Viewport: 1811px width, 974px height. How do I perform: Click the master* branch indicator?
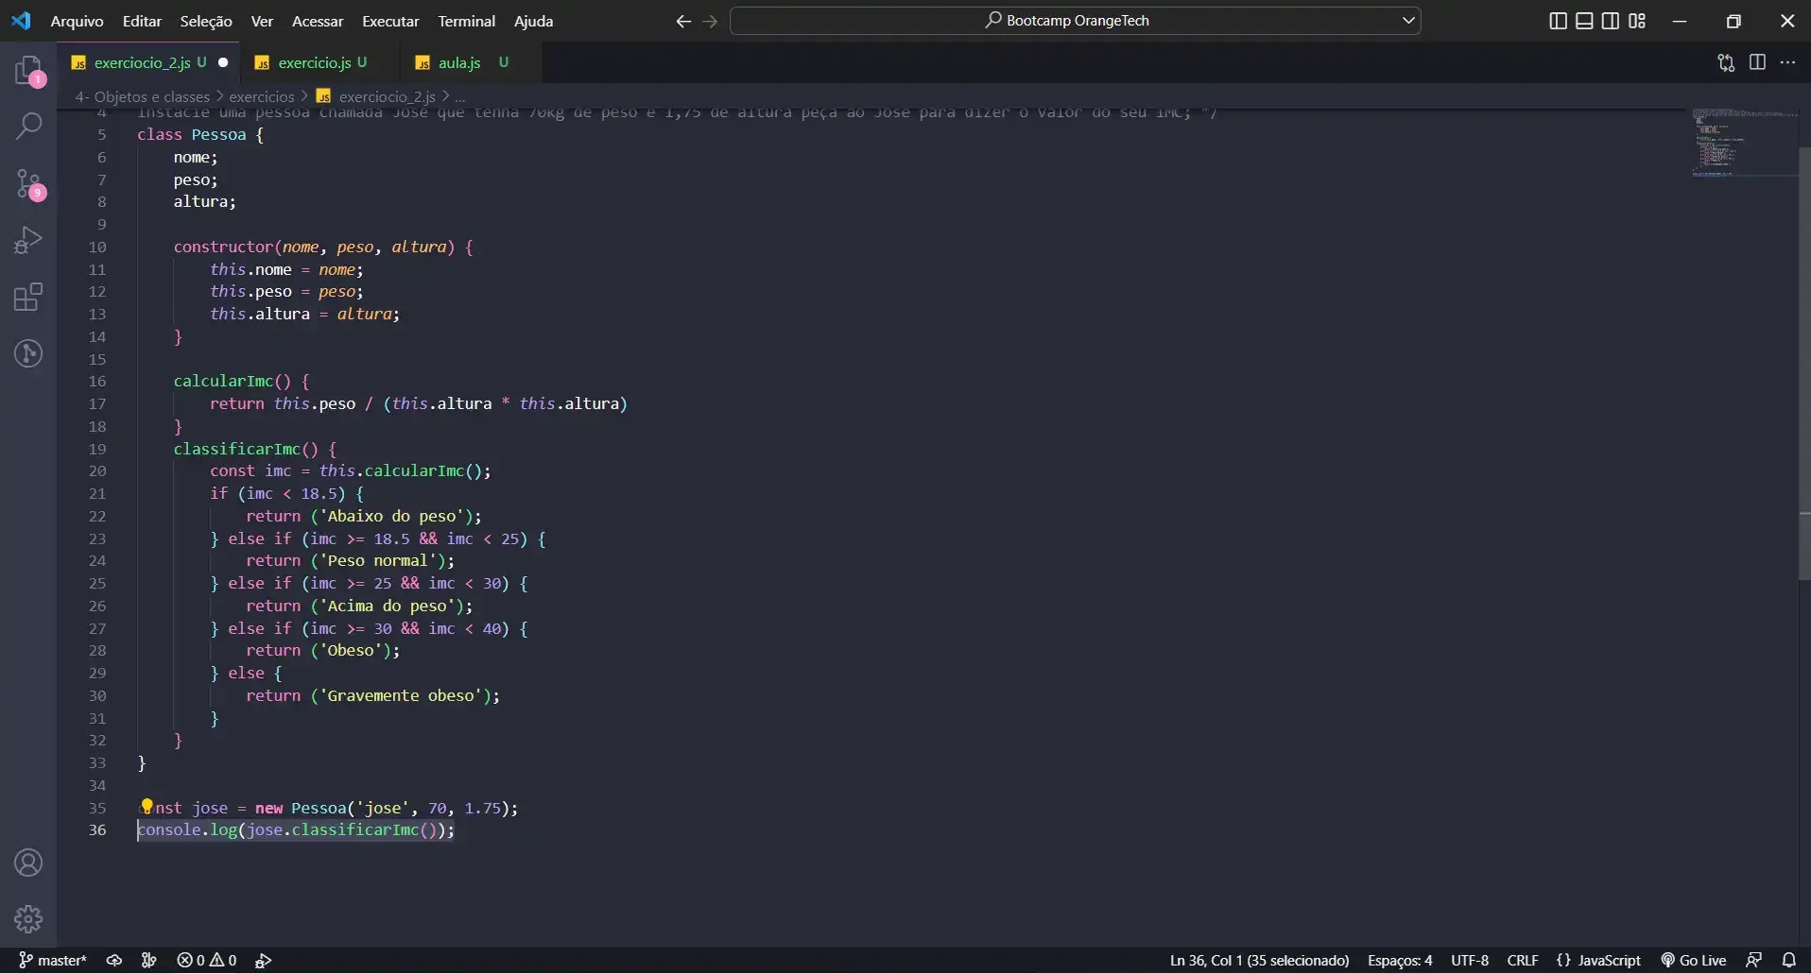pos(53,960)
